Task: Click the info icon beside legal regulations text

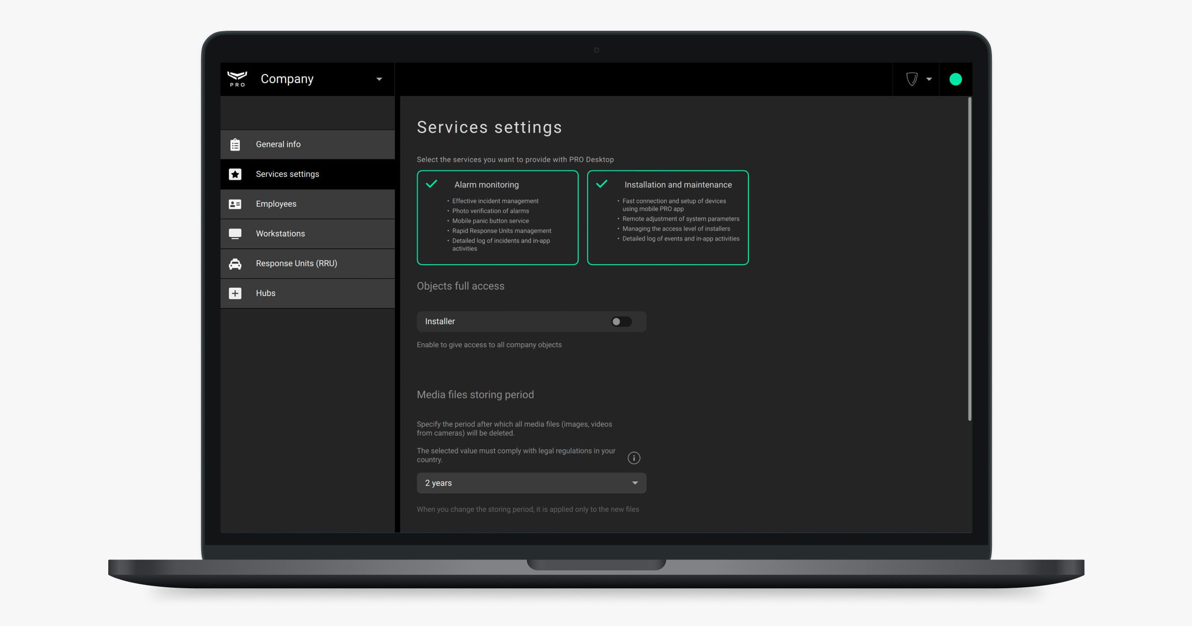Action: 634,458
